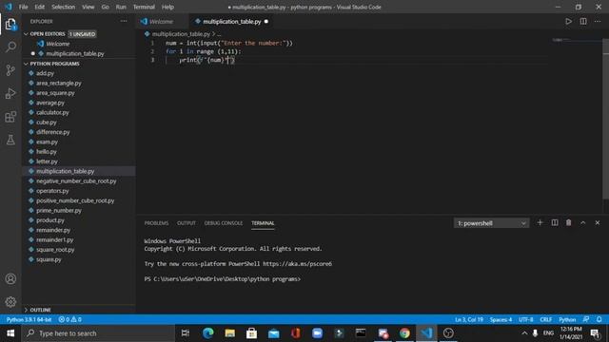The height and width of the screenshot is (342, 609).
Task: Open File Explorer from taskbar
Action: [230, 333]
